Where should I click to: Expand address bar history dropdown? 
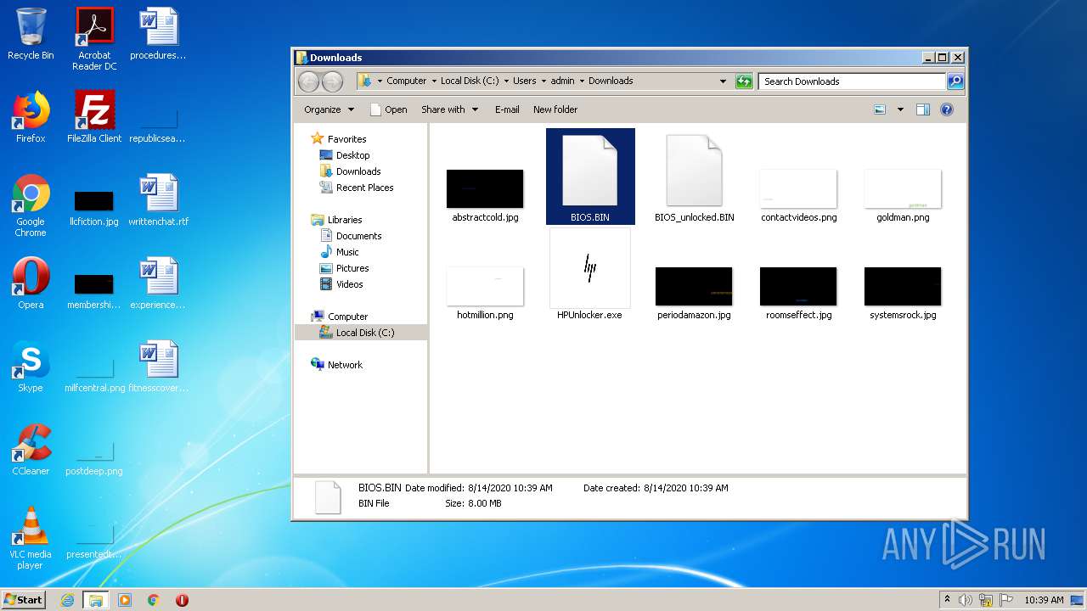723,81
